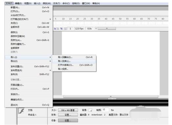
Task: Choose 新建(N)... from File menu
Action: click(29, 8)
